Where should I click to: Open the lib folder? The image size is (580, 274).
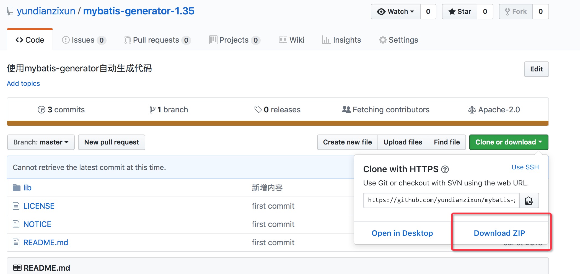click(x=27, y=188)
